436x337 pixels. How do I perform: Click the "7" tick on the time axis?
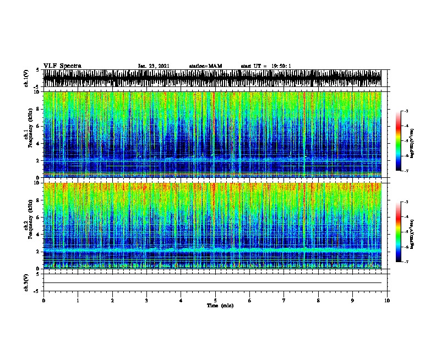click(284, 301)
